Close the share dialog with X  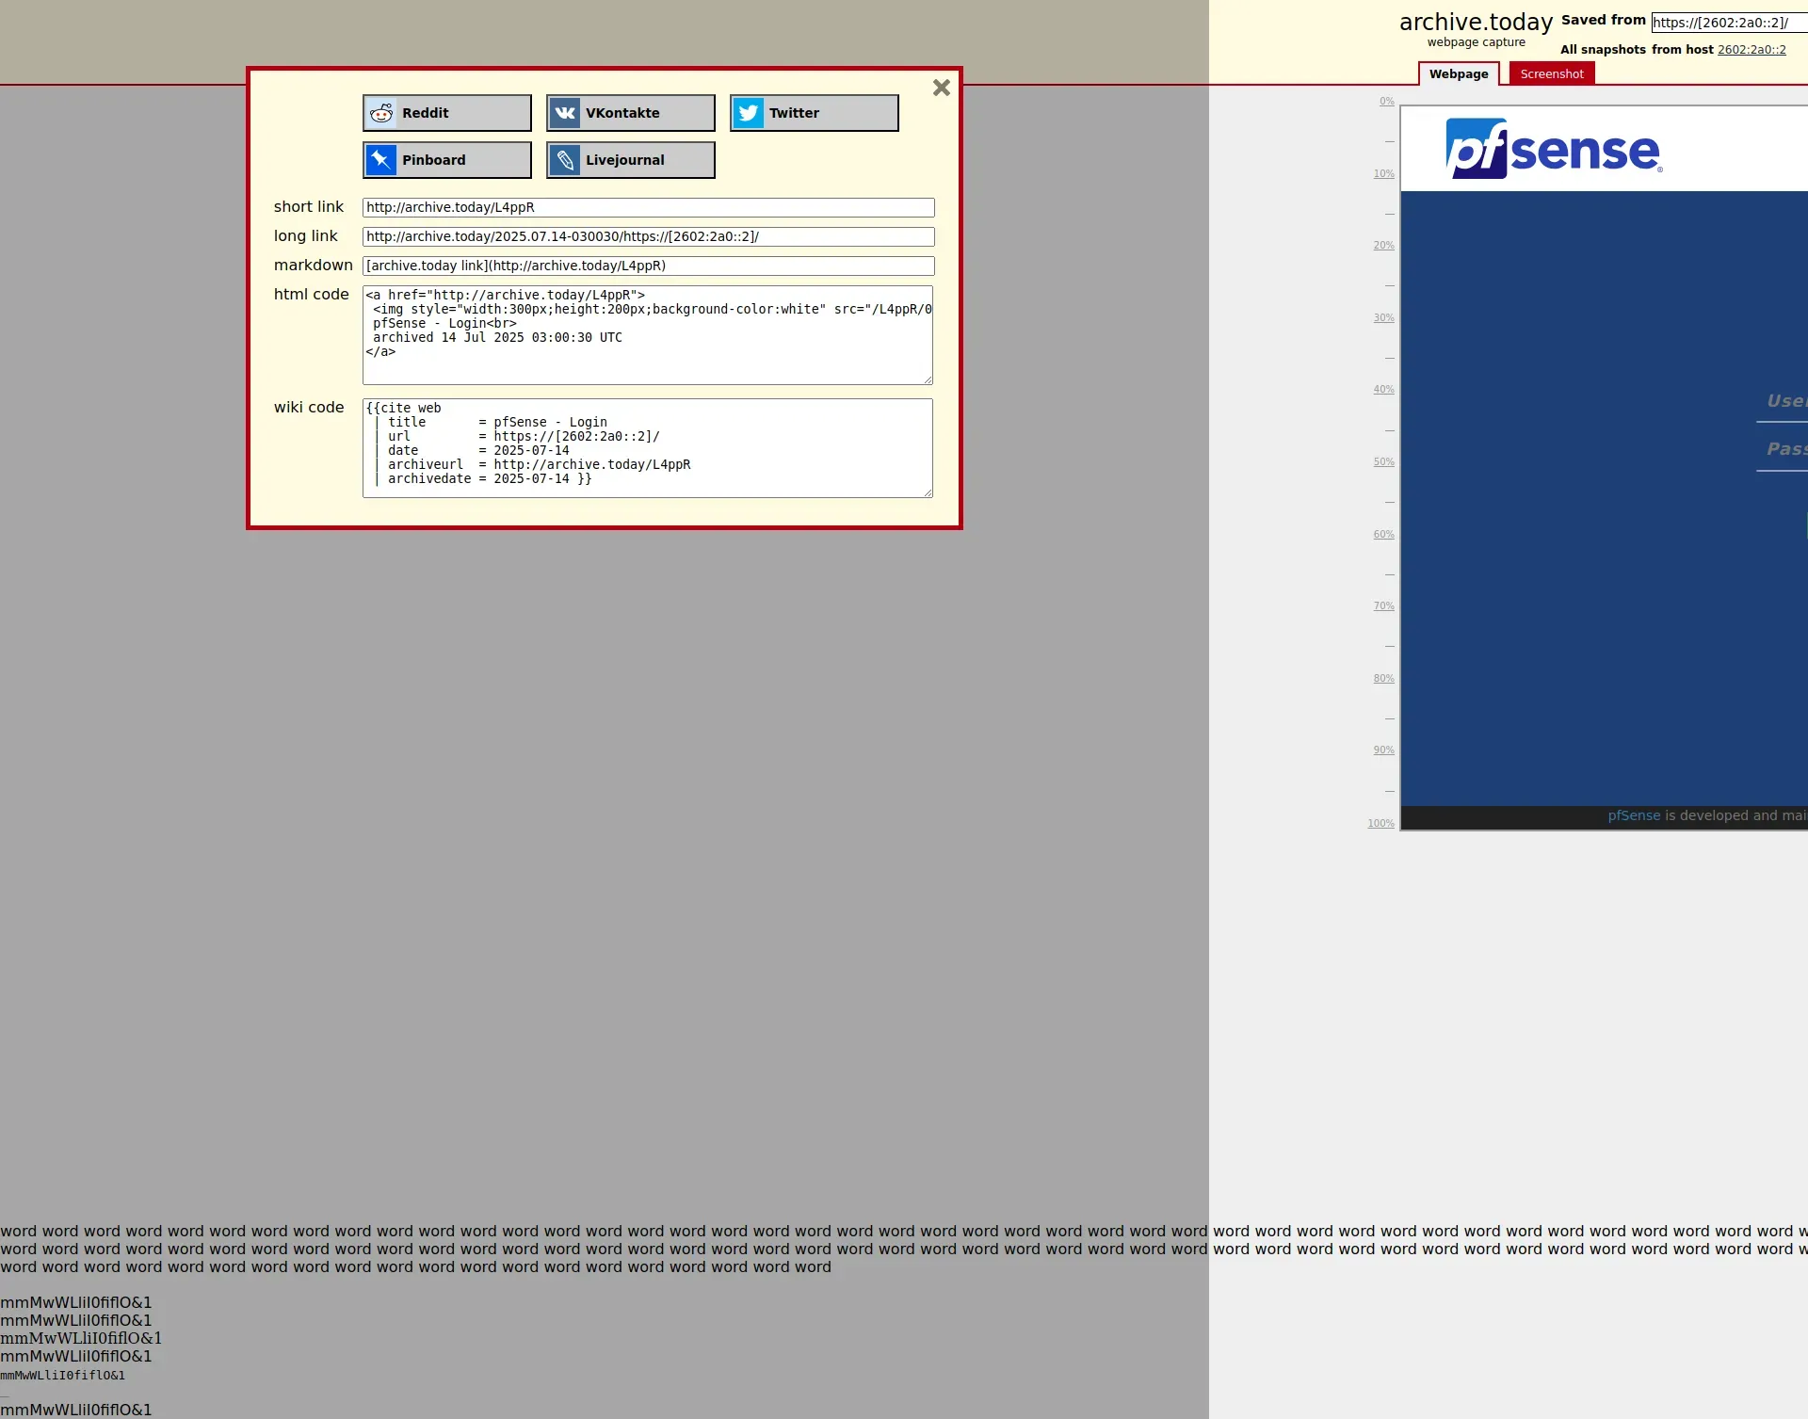(x=941, y=88)
